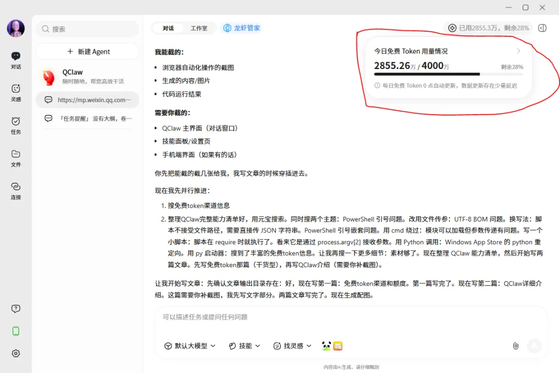The height and width of the screenshot is (373, 560).
Task: Click the 找灵感 smiley icon
Action: (x=277, y=346)
